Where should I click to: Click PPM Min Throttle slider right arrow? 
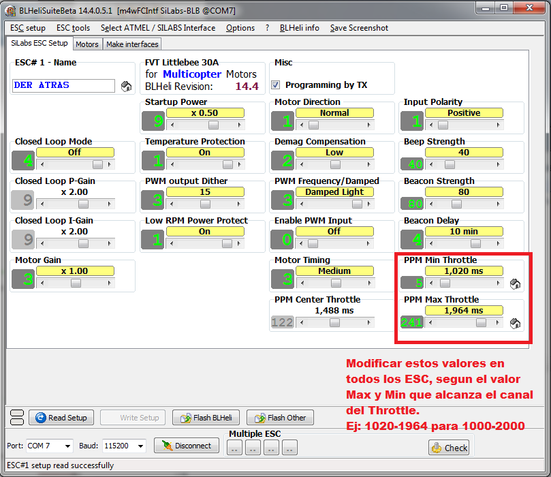tap(499, 283)
